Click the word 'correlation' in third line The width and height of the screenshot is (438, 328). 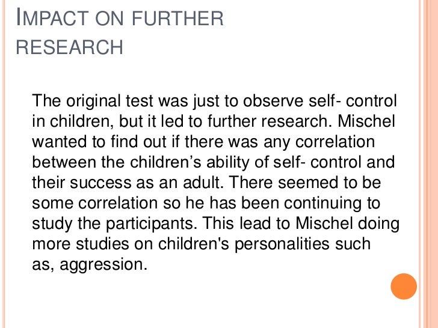(x=335, y=142)
